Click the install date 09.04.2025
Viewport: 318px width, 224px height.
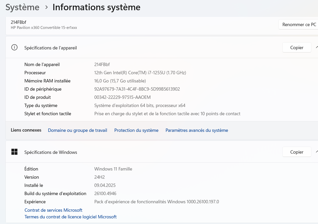105,185
